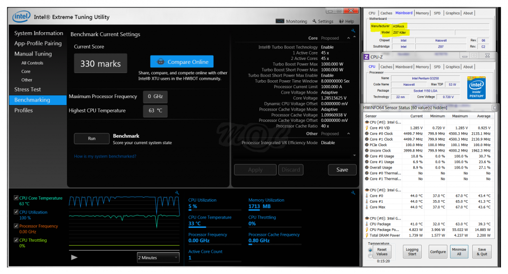Uncheck the CPU Core Temperature checkbox
This screenshot has height=274, width=508.
tap(16, 198)
